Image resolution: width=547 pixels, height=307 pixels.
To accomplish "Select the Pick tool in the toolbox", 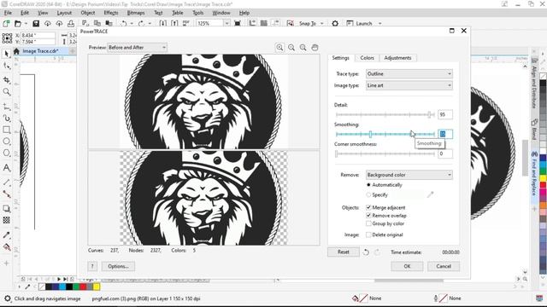I will coord(6,54).
